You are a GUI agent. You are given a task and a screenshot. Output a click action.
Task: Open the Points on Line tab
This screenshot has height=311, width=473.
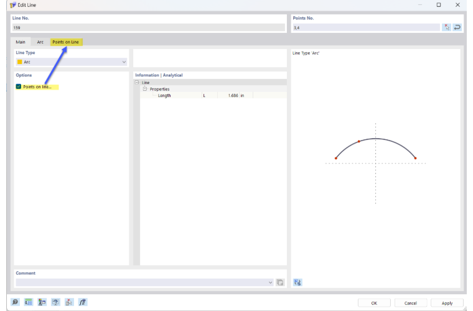[x=66, y=42]
